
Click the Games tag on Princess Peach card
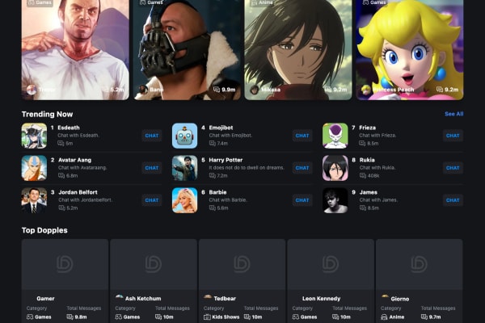374,2
